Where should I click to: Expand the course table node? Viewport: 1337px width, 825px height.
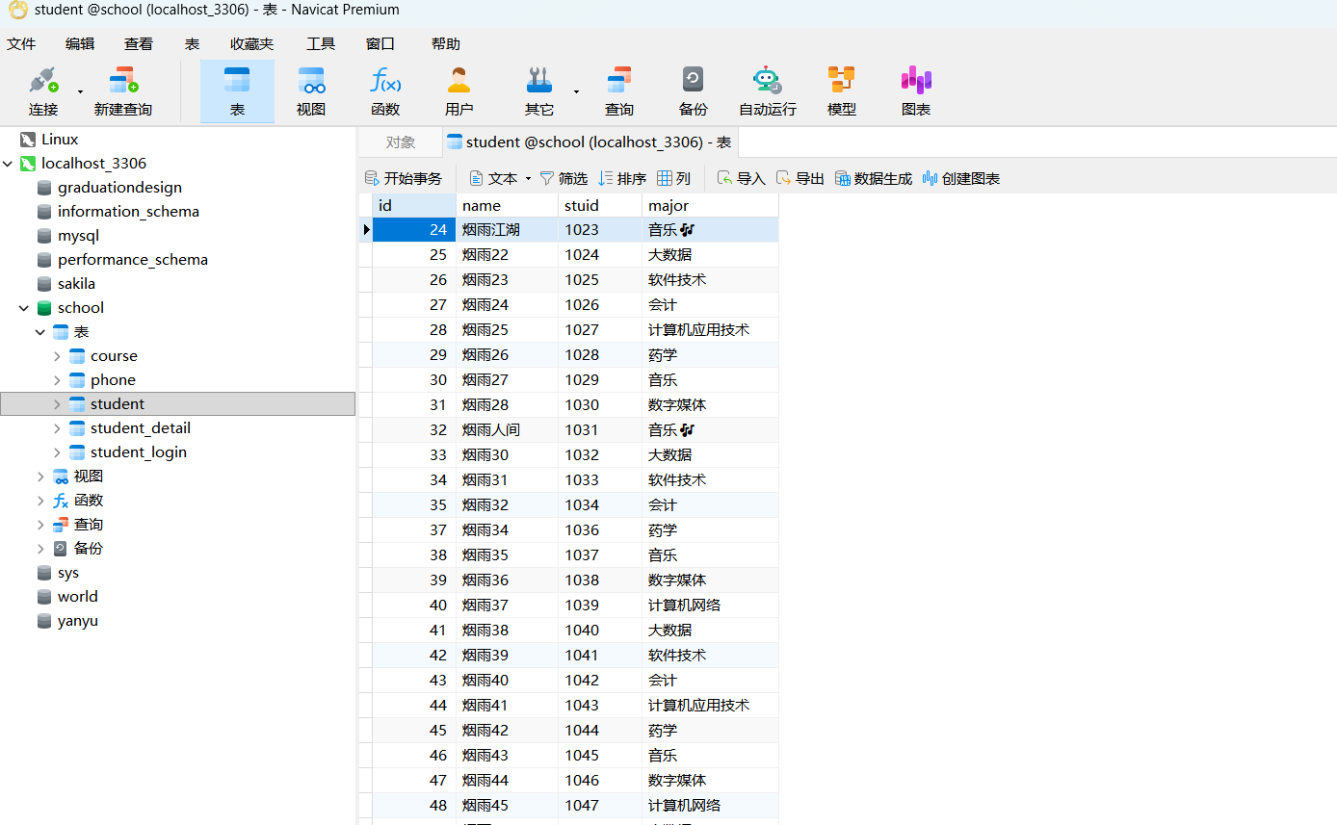tap(57, 356)
